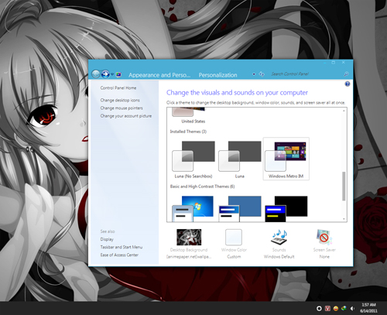387x315 pixels.
Task: Click the address bar refresh icon
Action: pos(262,74)
